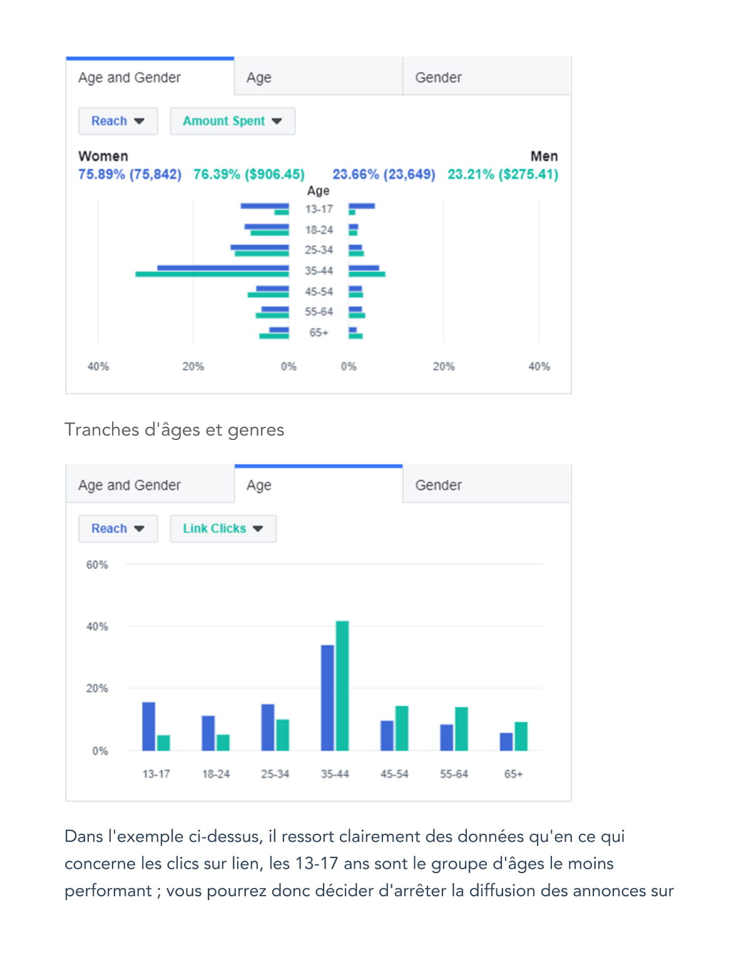Expand the Reach dropdown beside Link Clicks
The image size is (751, 972).
point(118,529)
